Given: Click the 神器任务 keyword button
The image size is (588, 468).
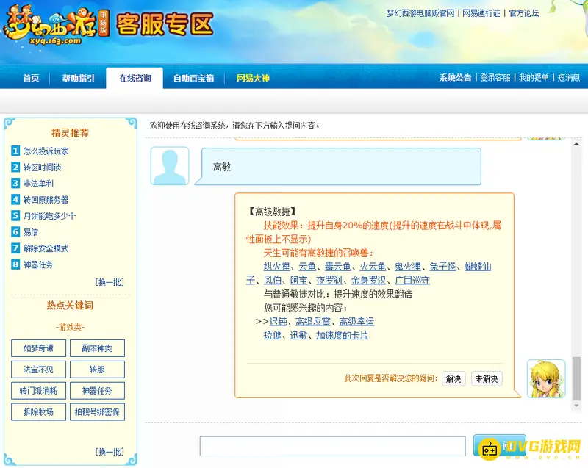Looking at the screenshot, I should (x=97, y=391).
